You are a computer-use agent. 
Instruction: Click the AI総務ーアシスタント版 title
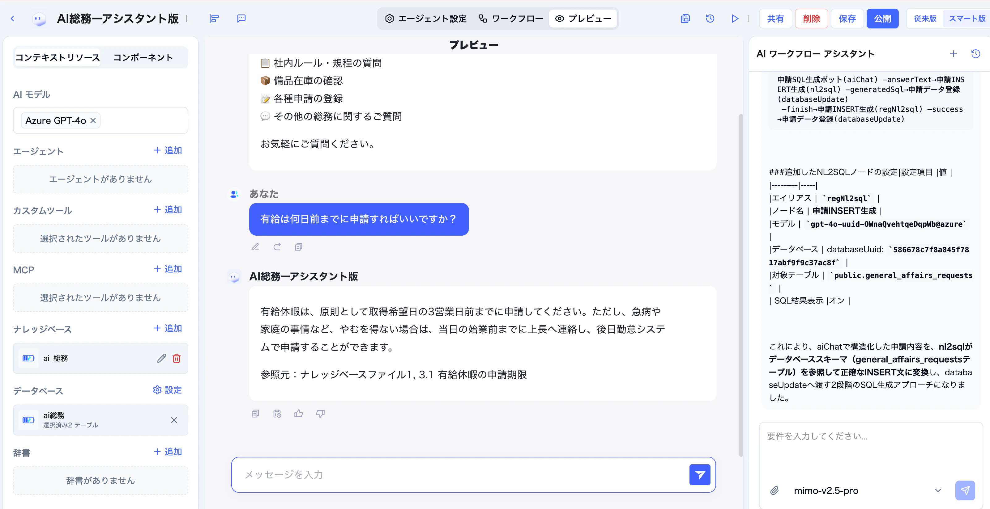click(x=118, y=19)
